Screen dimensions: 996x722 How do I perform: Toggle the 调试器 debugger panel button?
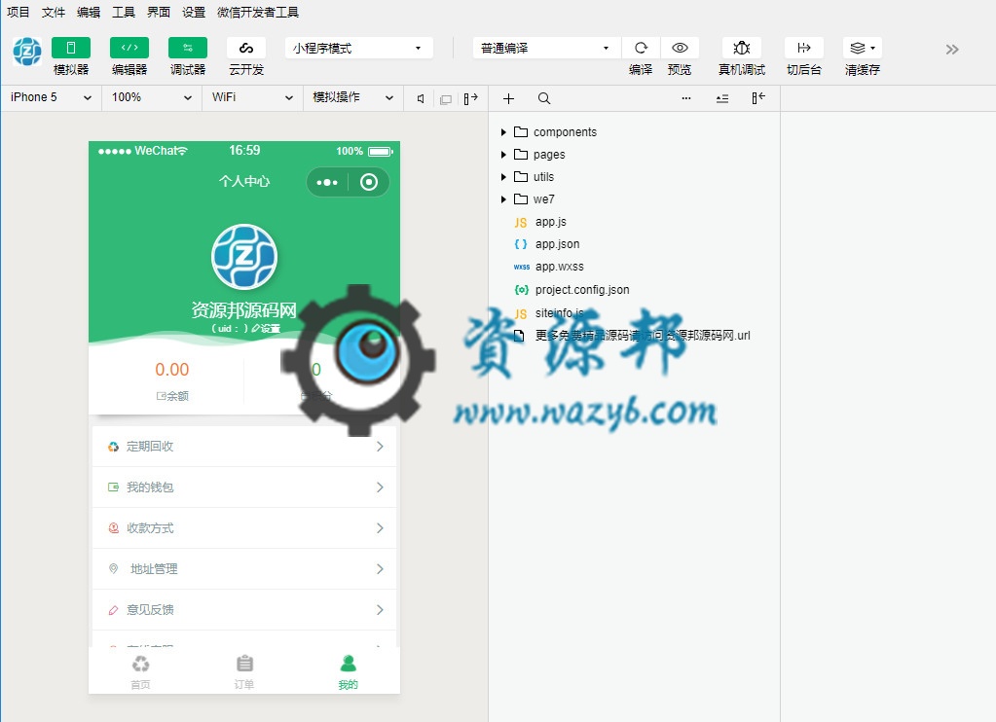tap(187, 49)
